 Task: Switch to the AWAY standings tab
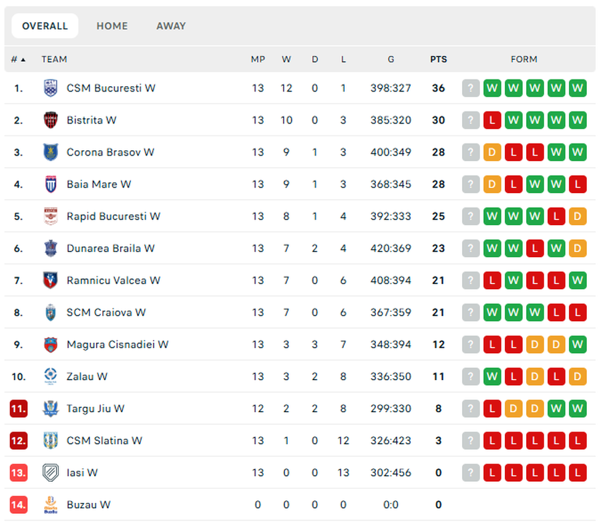pos(171,26)
